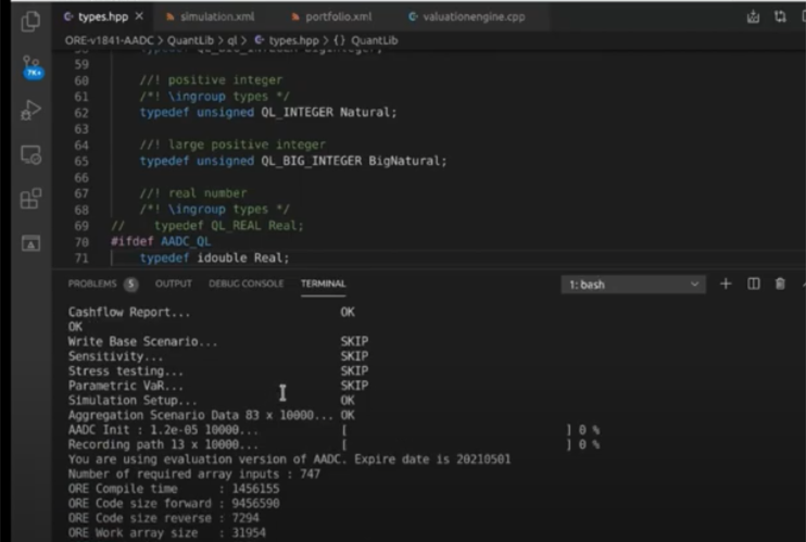Click the QuantLib namespace breadcrumb
Screen dimensions: 806x542
pyautogui.click(x=374, y=40)
